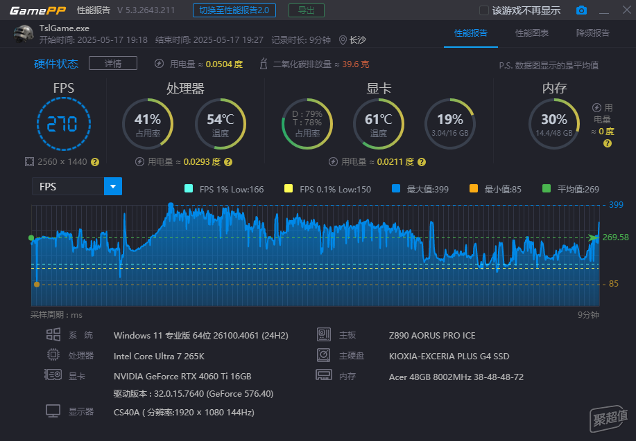Click the CS40A display info text
Viewport: 636px width, 441px height.
coord(184,412)
